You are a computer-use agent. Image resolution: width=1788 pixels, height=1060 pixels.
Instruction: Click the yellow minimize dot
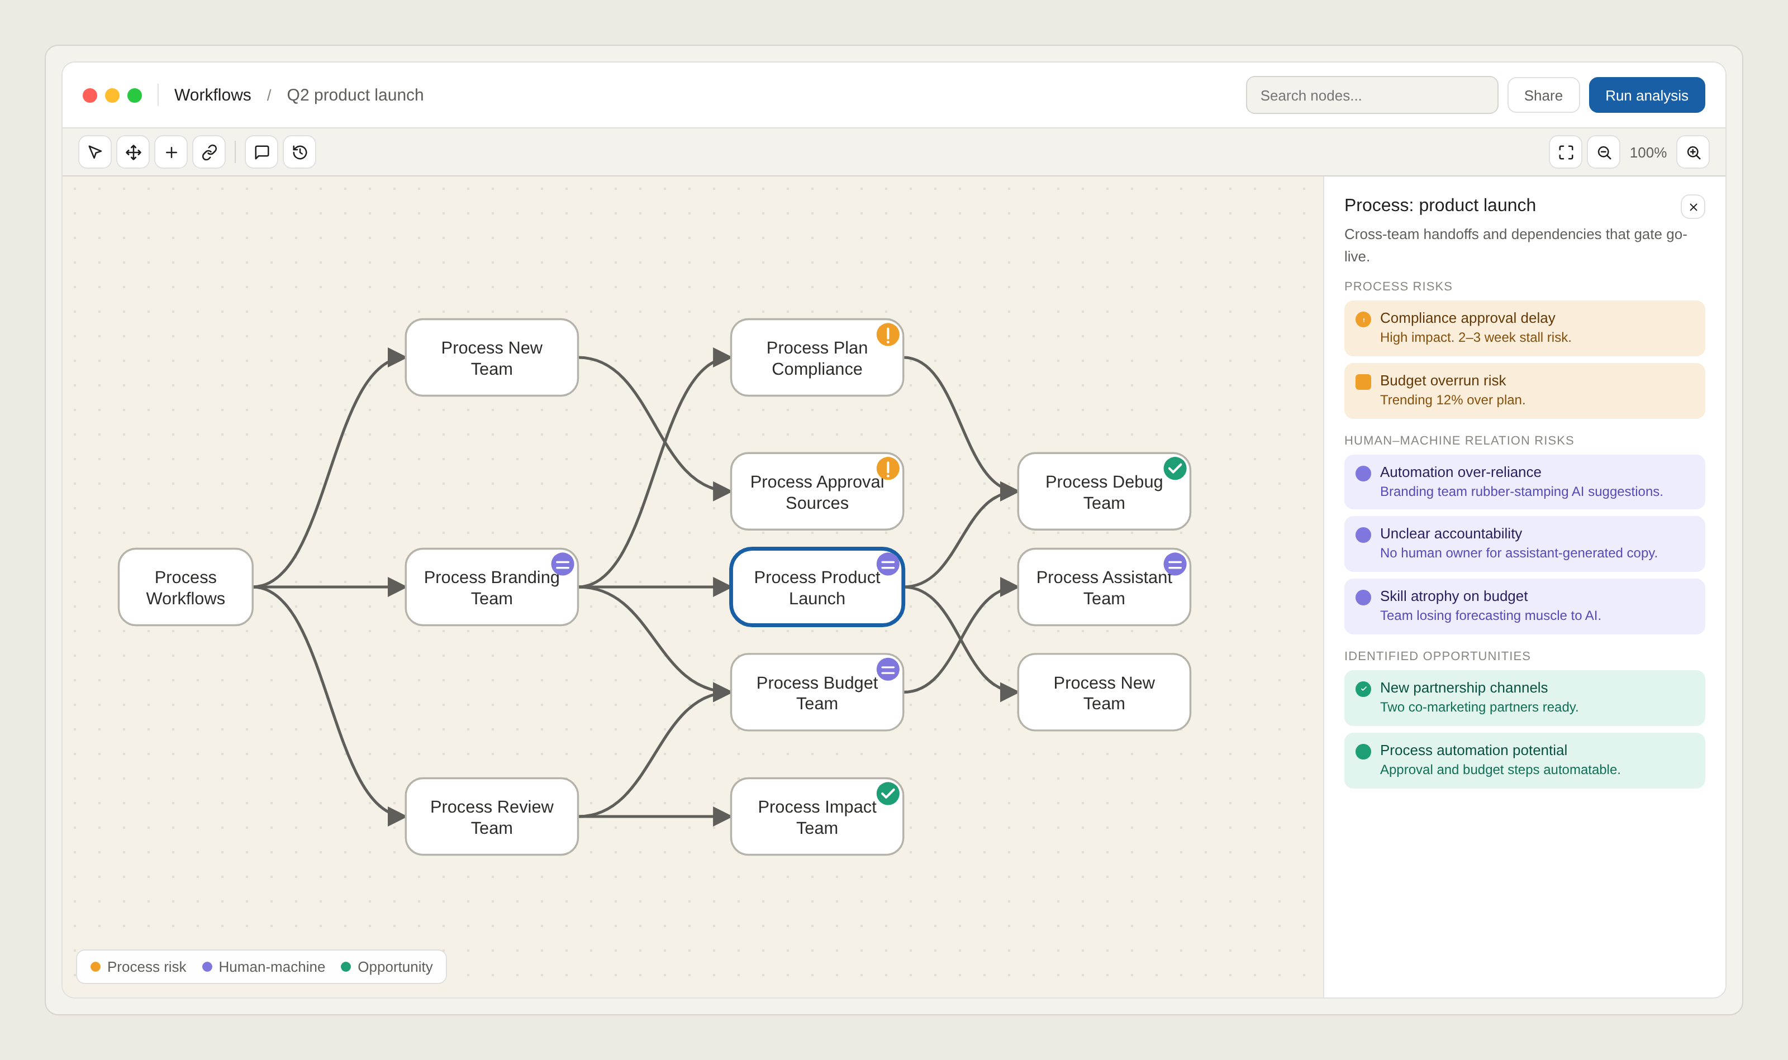pyautogui.click(x=112, y=96)
